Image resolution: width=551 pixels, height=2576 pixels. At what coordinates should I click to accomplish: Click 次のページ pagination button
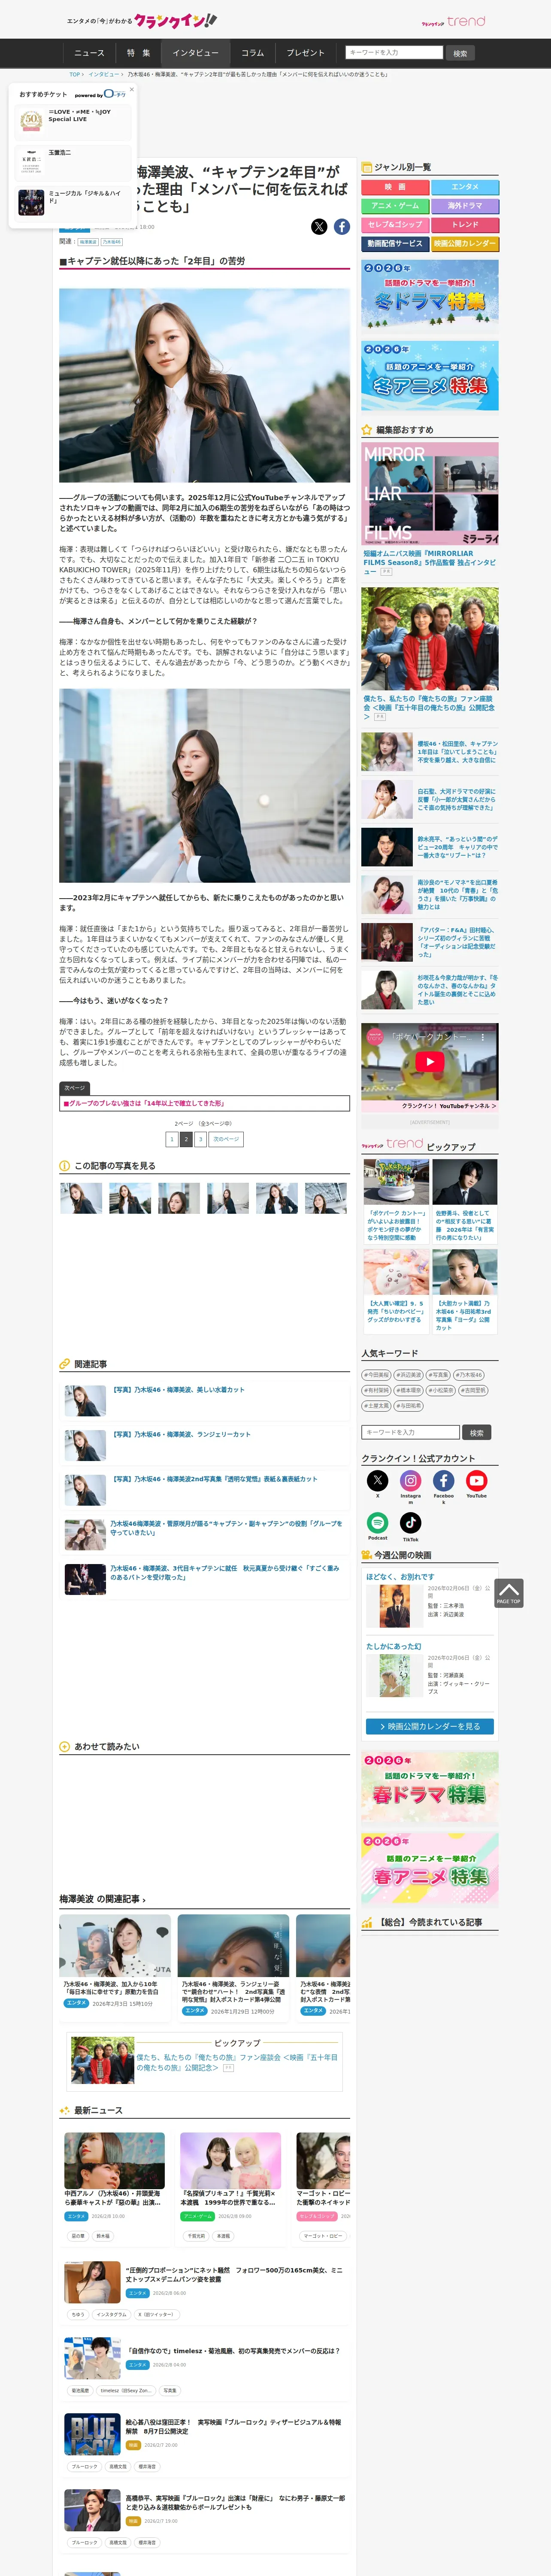click(226, 1139)
